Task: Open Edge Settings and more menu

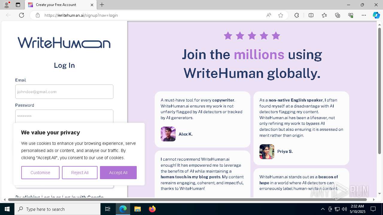Action: (x=364, y=15)
